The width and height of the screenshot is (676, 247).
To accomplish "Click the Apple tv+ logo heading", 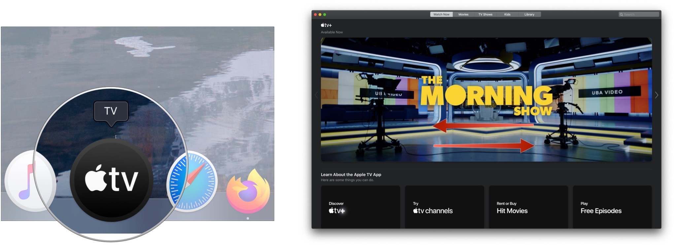I will [x=326, y=25].
